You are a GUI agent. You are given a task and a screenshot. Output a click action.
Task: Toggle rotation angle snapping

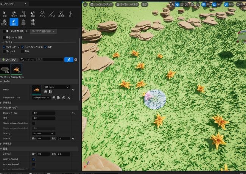click(214, 5)
